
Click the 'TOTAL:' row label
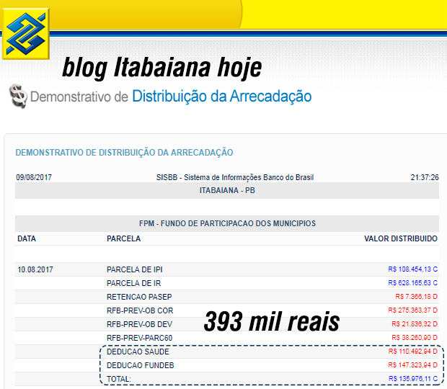(118, 379)
